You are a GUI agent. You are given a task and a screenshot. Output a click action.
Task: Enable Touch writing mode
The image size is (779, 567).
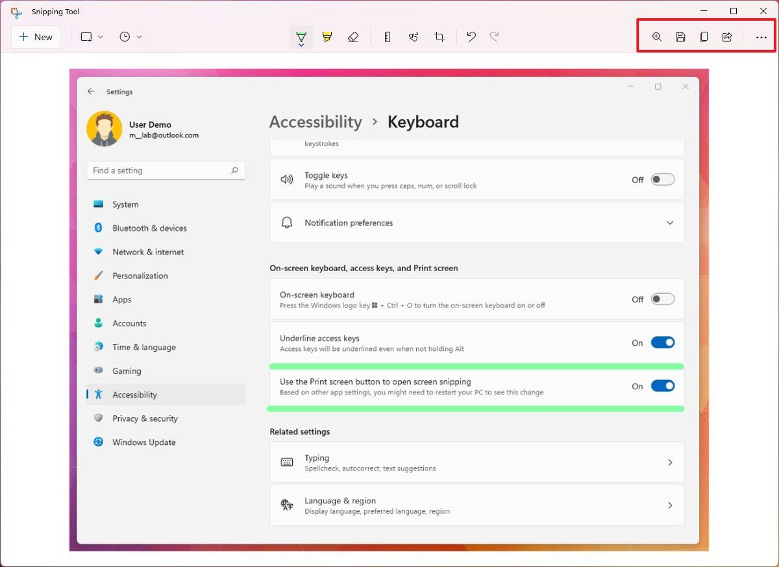(414, 37)
